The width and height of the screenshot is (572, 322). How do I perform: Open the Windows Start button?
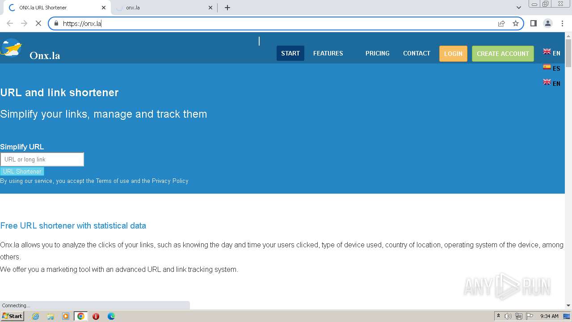[12, 316]
